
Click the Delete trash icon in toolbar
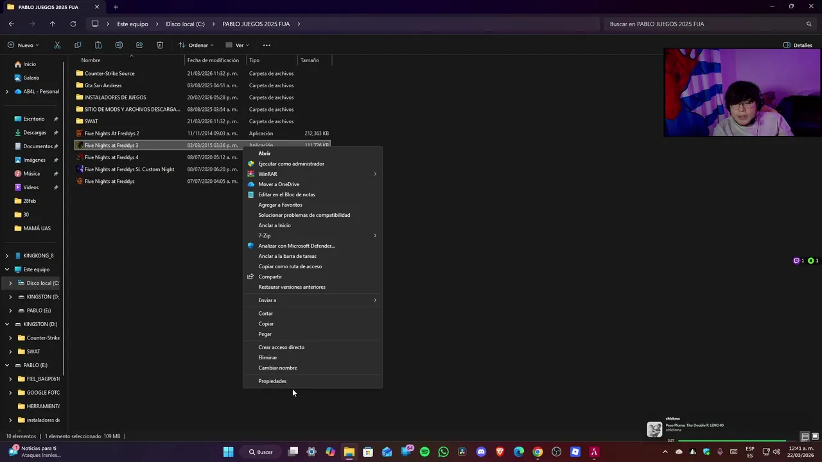click(160, 45)
